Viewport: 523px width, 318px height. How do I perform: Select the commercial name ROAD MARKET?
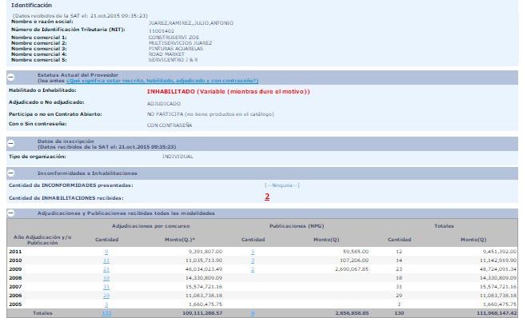(x=166, y=54)
